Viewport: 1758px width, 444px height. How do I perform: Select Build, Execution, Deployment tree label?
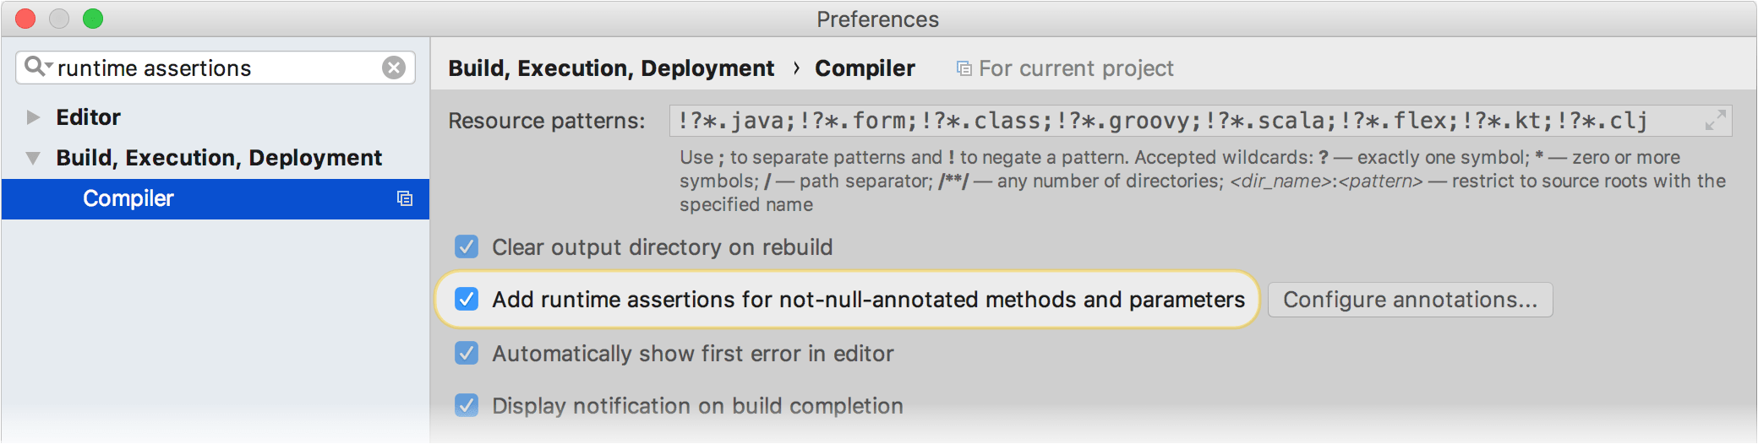pyautogui.click(x=219, y=158)
